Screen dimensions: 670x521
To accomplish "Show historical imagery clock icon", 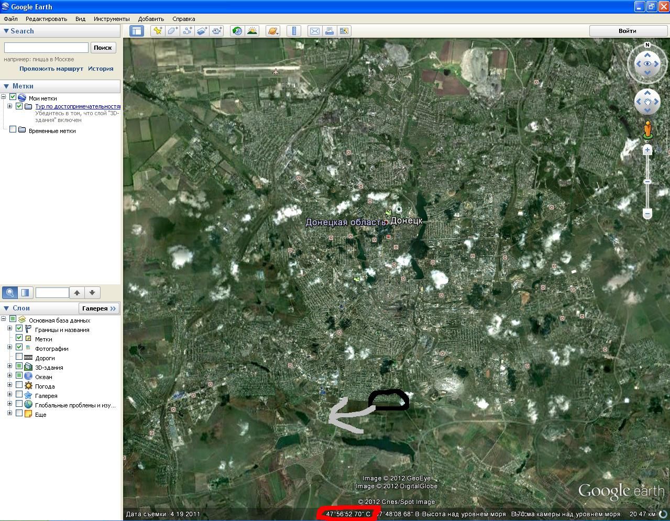I will tap(237, 31).
